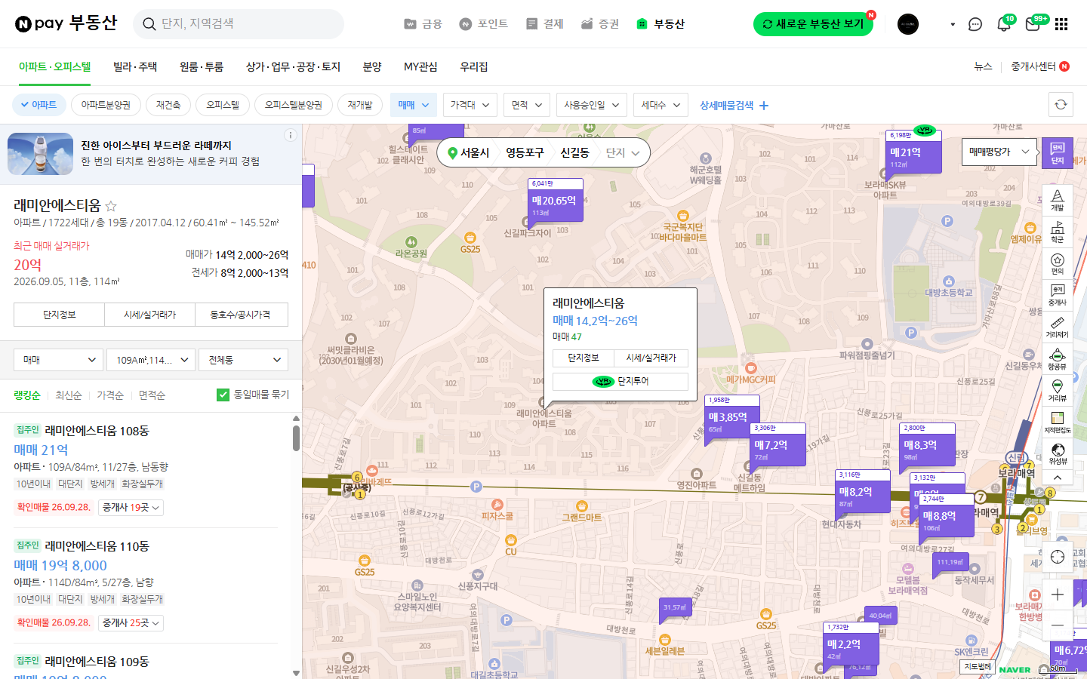Click the profile avatar
This screenshot has height=679, width=1087.
[x=908, y=24]
